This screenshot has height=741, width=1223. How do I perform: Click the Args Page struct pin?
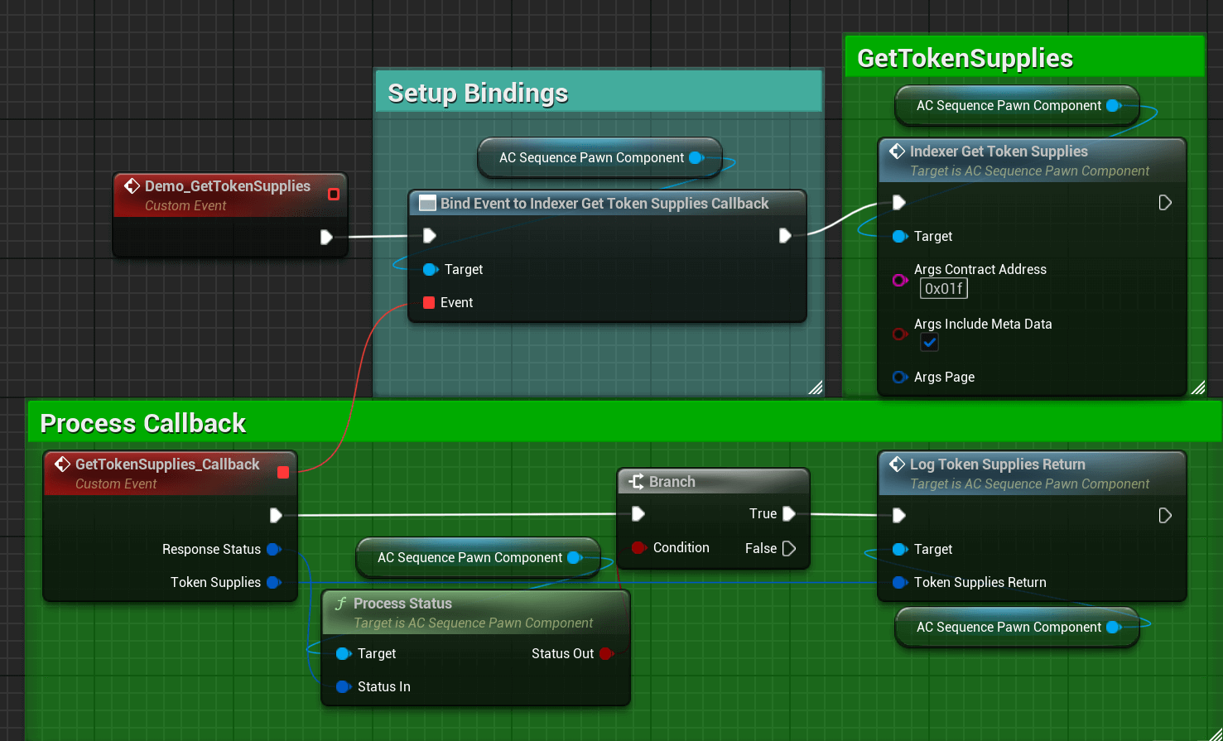[899, 378]
